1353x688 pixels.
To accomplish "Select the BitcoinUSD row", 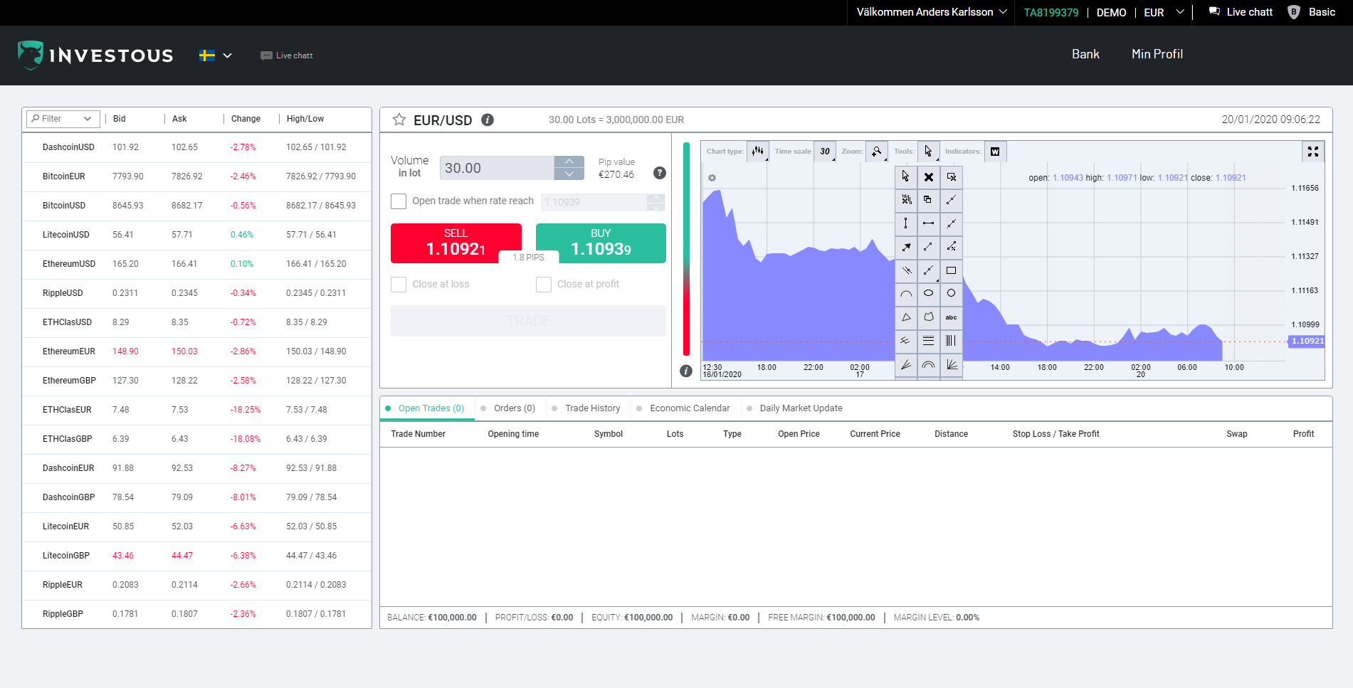I will coord(196,206).
